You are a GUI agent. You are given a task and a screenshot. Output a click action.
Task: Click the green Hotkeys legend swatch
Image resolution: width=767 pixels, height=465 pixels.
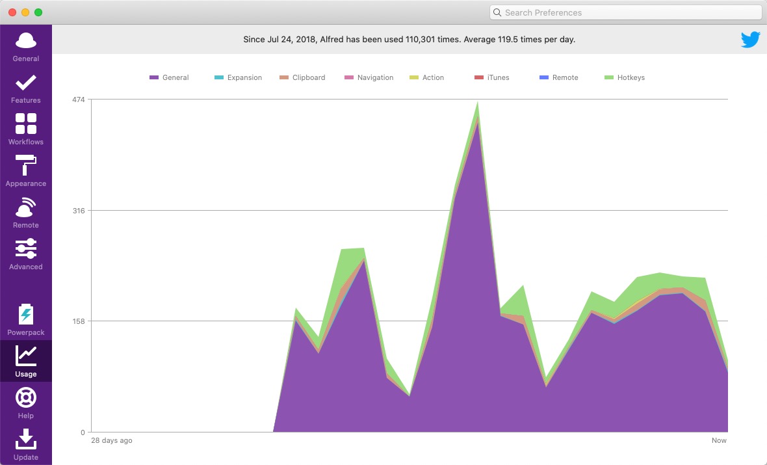(609, 77)
